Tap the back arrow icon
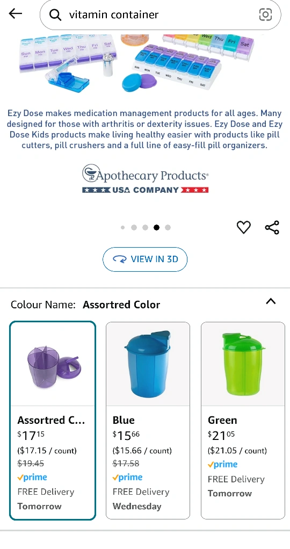 click(16, 14)
